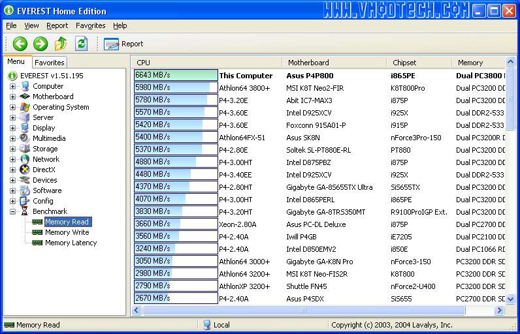Expand the Computer tree node
520x334 pixels.
coord(12,86)
